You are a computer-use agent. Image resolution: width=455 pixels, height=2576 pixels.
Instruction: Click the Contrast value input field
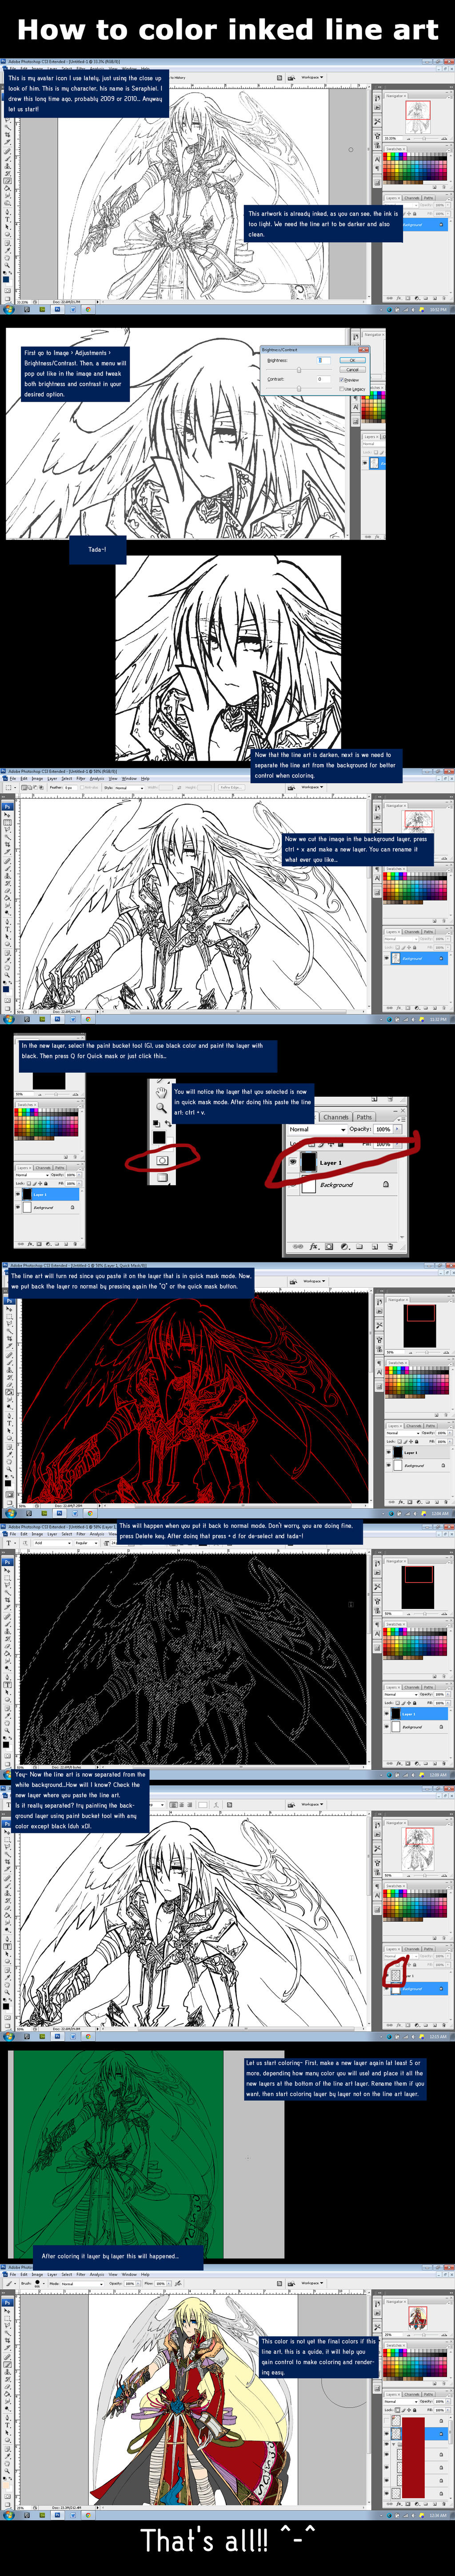pos(324,379)
